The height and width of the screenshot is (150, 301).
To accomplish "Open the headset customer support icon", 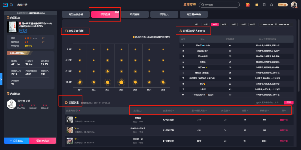I will tap(272, 5).
